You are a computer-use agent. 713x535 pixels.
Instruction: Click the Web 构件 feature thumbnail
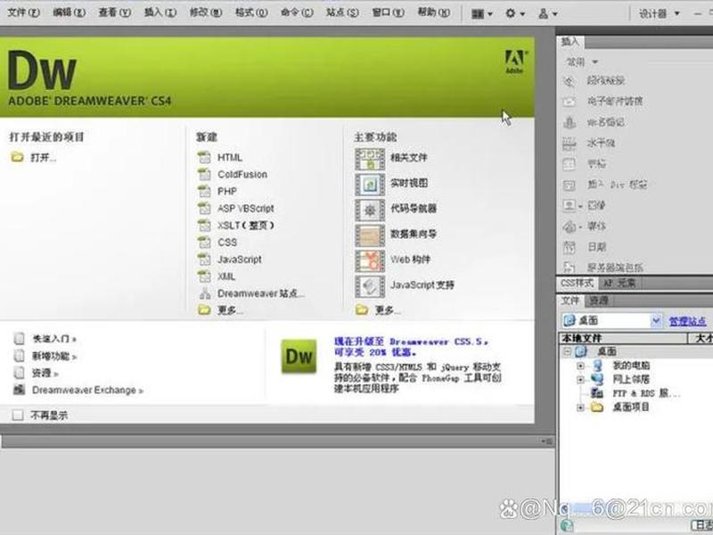point(370,260)
